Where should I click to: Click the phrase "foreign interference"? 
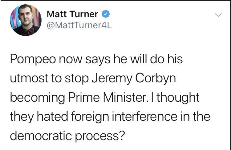click(115, 116)
